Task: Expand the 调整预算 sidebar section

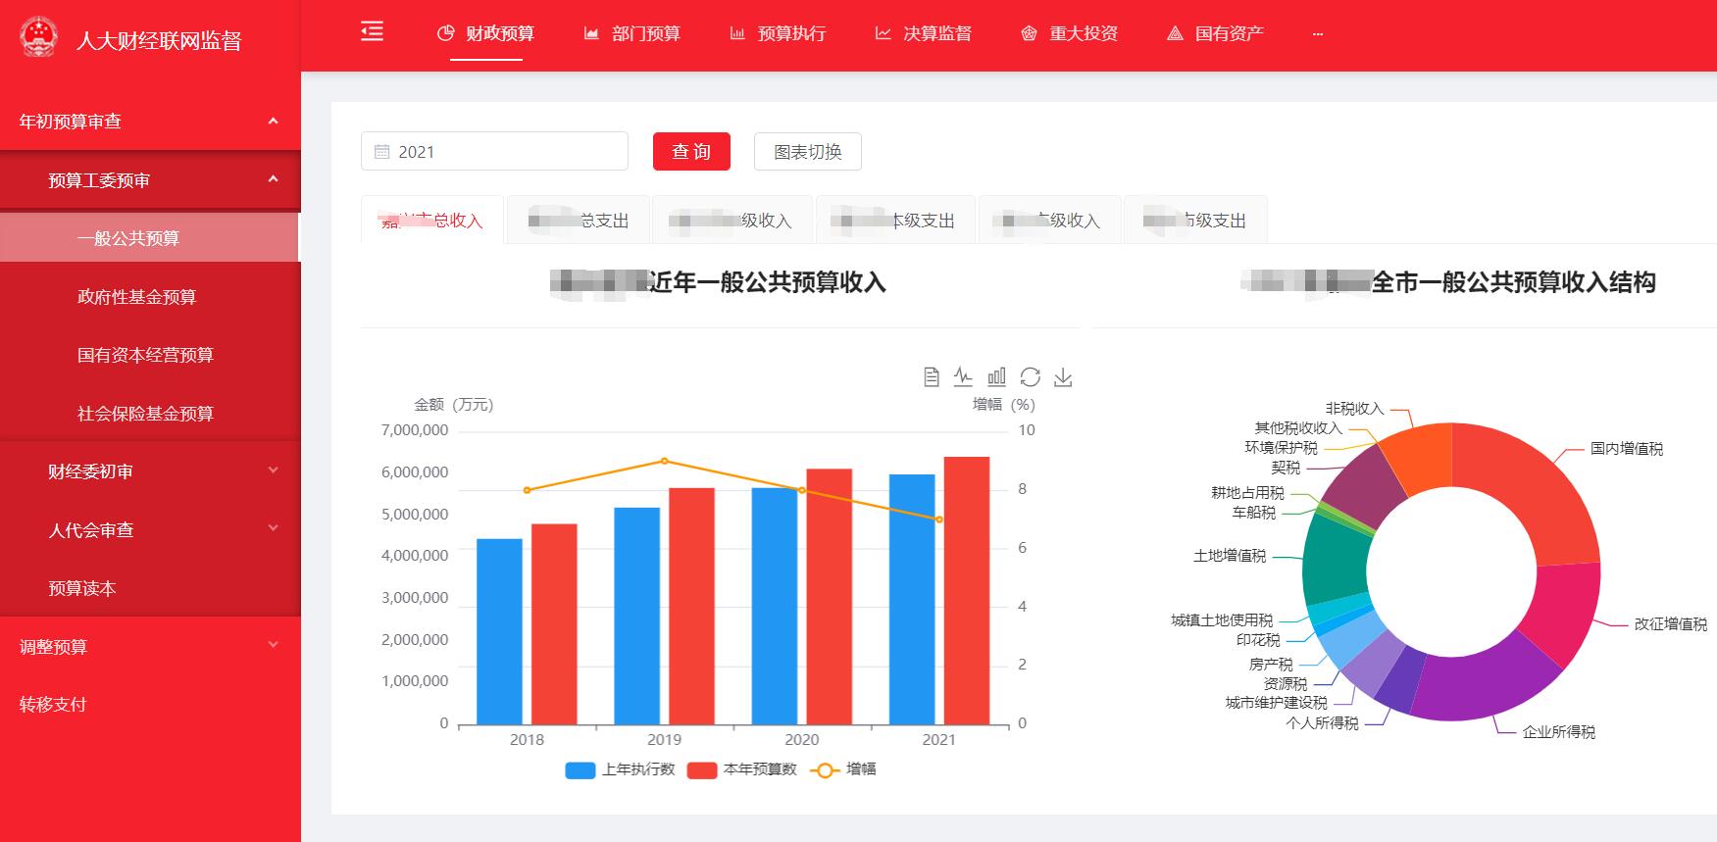Action: tap(150, 647)
